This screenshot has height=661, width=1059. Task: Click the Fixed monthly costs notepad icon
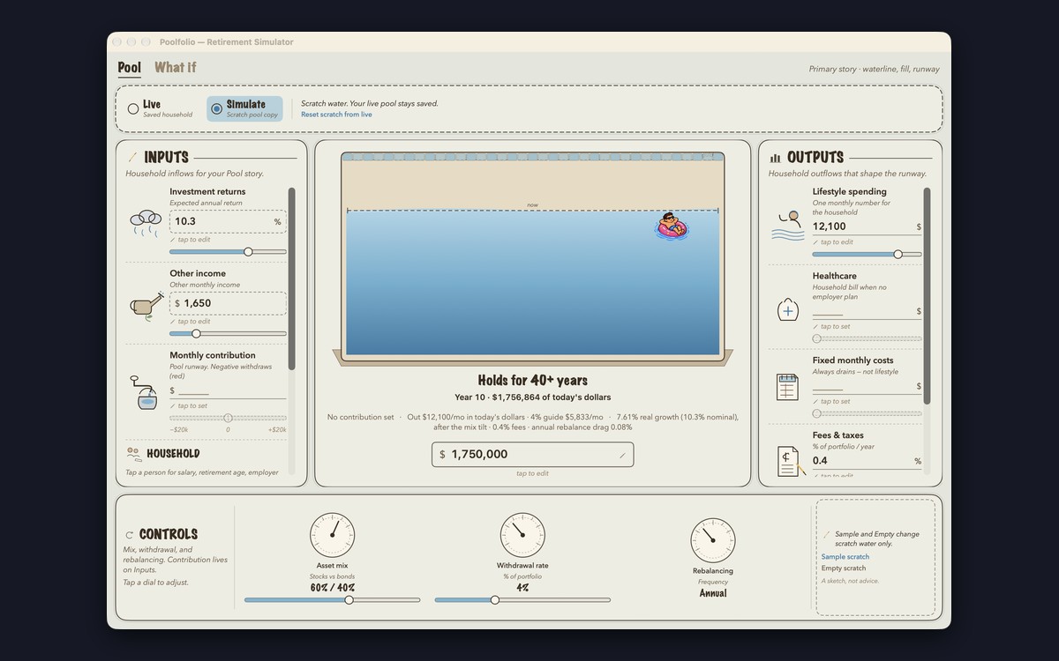787,387
